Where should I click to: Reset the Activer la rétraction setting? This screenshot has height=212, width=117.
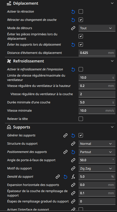coord(73,12)
